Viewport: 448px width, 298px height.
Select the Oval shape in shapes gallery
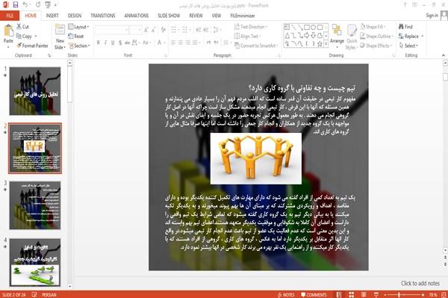pyautogui.click(x=313, y=28)
